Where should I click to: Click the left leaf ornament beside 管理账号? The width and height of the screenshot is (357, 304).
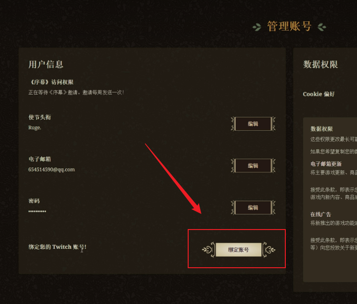[257, 27]
